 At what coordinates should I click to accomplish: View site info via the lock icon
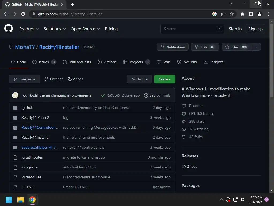click(x=34, y=14)
